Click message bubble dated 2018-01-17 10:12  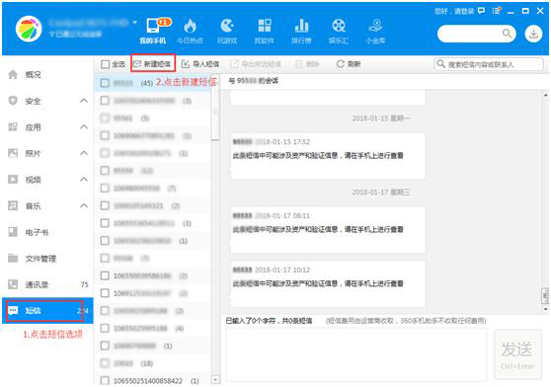tap(328, 283)
